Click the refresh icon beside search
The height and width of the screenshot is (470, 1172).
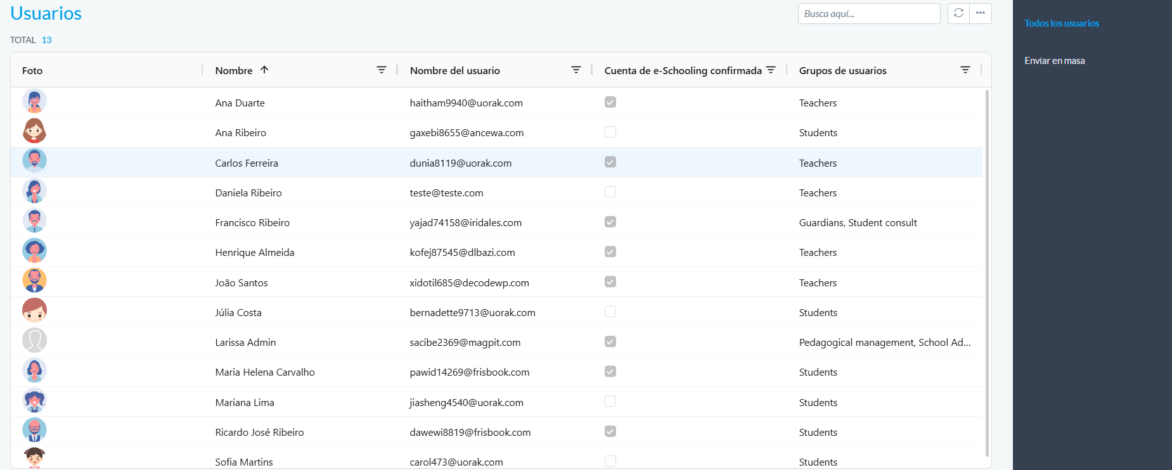(x=958, y=13)
